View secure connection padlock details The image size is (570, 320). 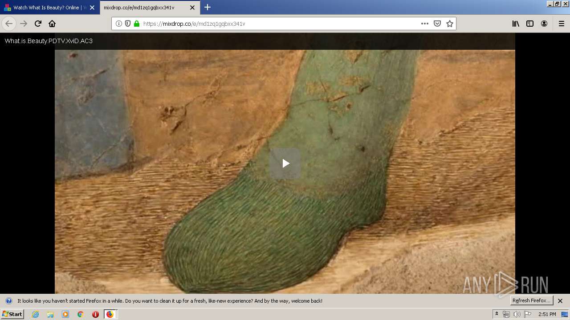click(x=137, y=24)
